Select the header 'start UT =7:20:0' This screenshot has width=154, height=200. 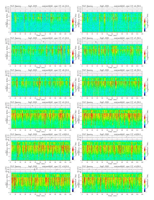click(x=61, y=38)
